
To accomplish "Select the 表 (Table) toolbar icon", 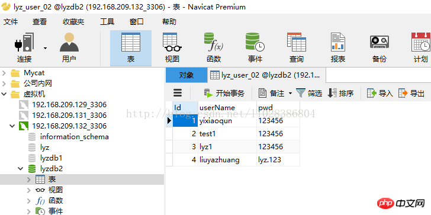I will pyautogui.click(x=131, y=48).
